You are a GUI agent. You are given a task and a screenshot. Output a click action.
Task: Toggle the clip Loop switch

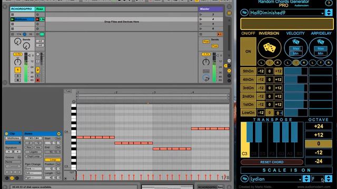click(x=53, y=160)
